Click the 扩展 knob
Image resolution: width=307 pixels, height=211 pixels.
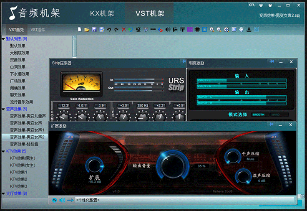[x=95, y=166]
